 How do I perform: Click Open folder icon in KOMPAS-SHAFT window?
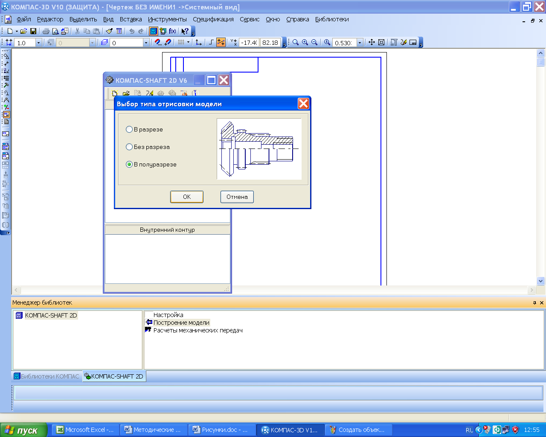tap(126, 93)
